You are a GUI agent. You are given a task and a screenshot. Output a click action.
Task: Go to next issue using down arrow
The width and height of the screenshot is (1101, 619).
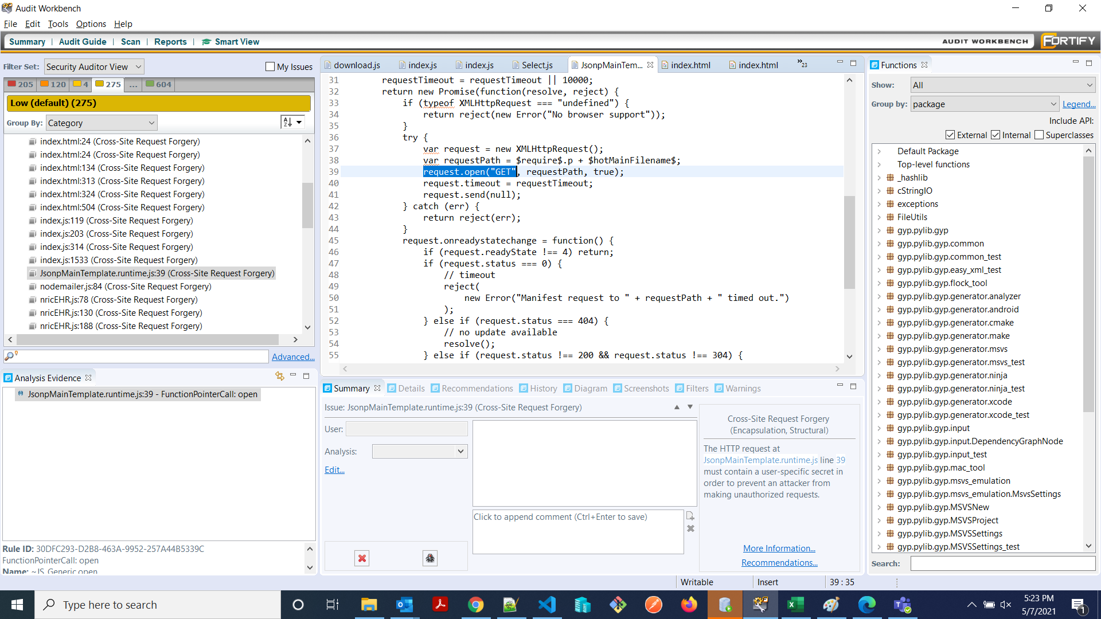690,407
